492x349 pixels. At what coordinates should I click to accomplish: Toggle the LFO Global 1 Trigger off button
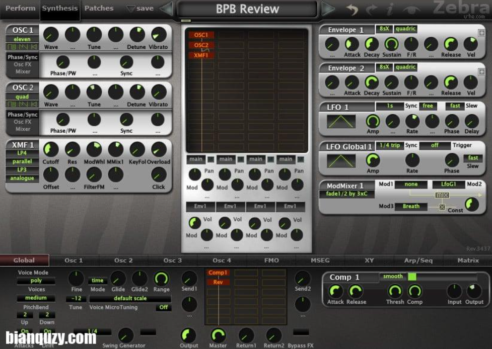[435, 145]
